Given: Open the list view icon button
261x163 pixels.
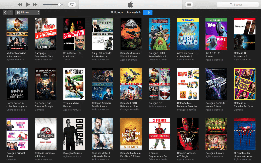Looking at the screenshot, I should (189, 5).
